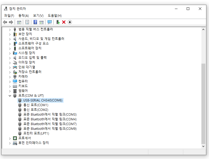Open the 파일(F) menu

[x=9, y=16]
